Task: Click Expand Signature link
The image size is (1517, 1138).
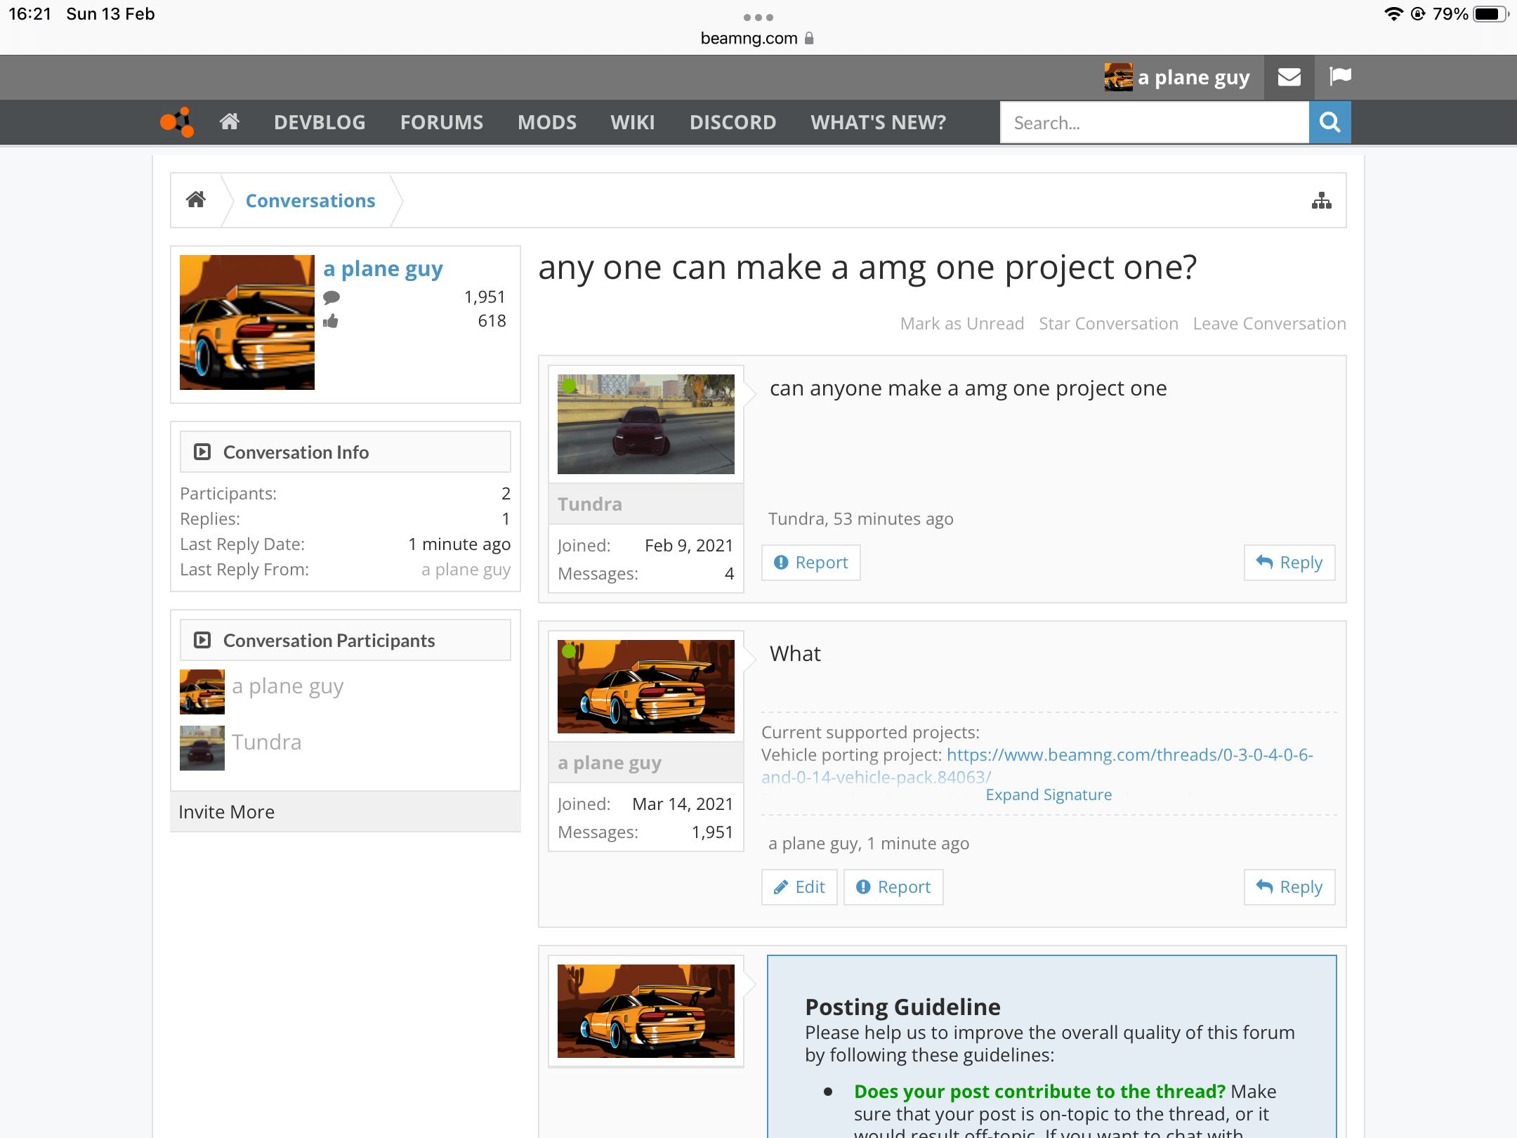Action: pyautogui.click(x=1048, y=794)
